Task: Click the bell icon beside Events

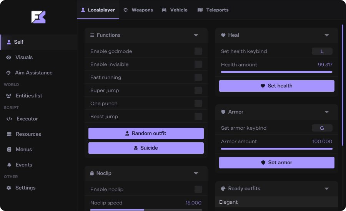Action: pos(9,165)
